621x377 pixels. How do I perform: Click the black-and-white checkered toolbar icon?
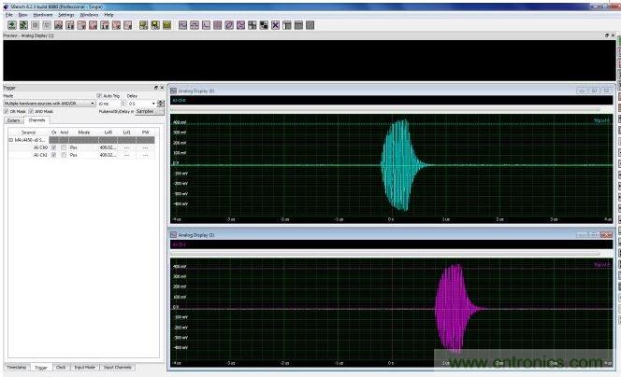pyautogui.click(x=264, y=24)
